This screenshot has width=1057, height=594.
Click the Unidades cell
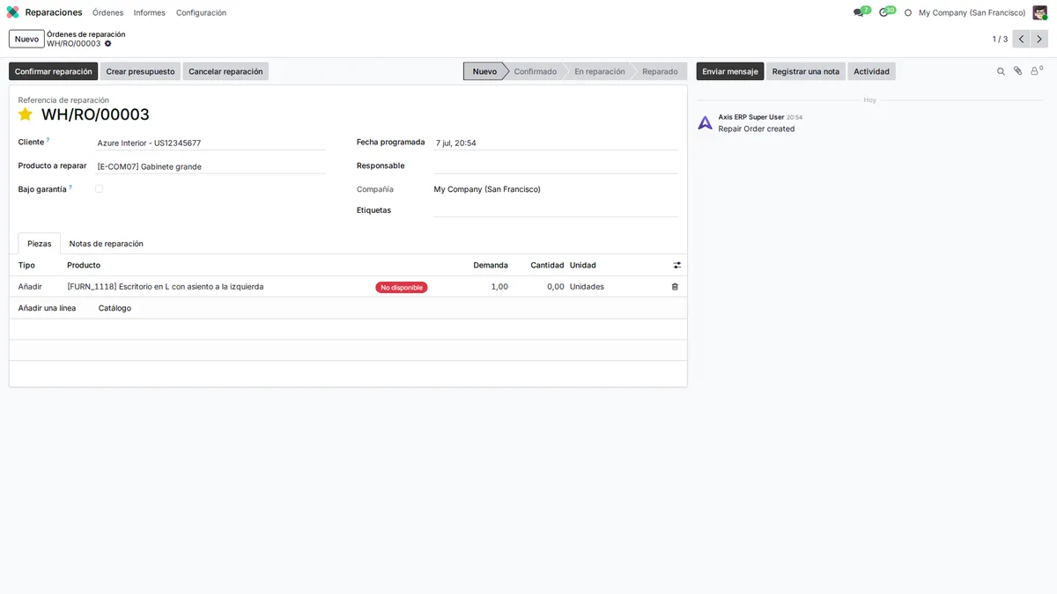[587, 287]
